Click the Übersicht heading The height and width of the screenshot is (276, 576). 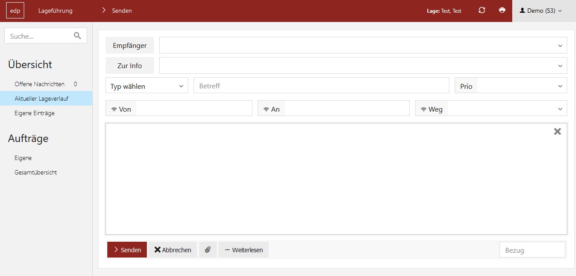(30, 65)
